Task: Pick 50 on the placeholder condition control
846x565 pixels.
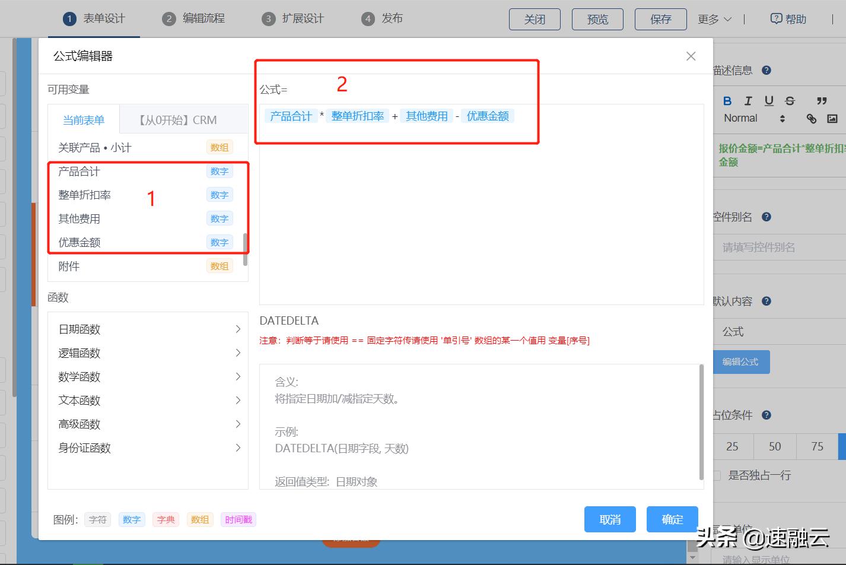Action: (x=775, y=446)
